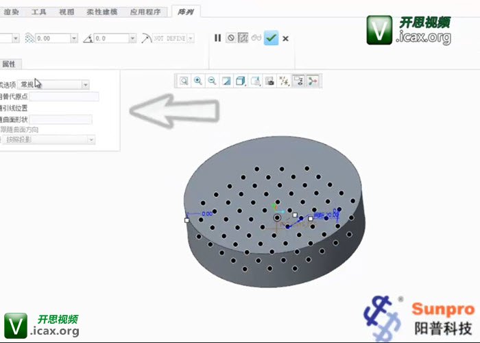
Task: Click the curve icon beside NOT DEFINE
Action: tap(147, 38)
